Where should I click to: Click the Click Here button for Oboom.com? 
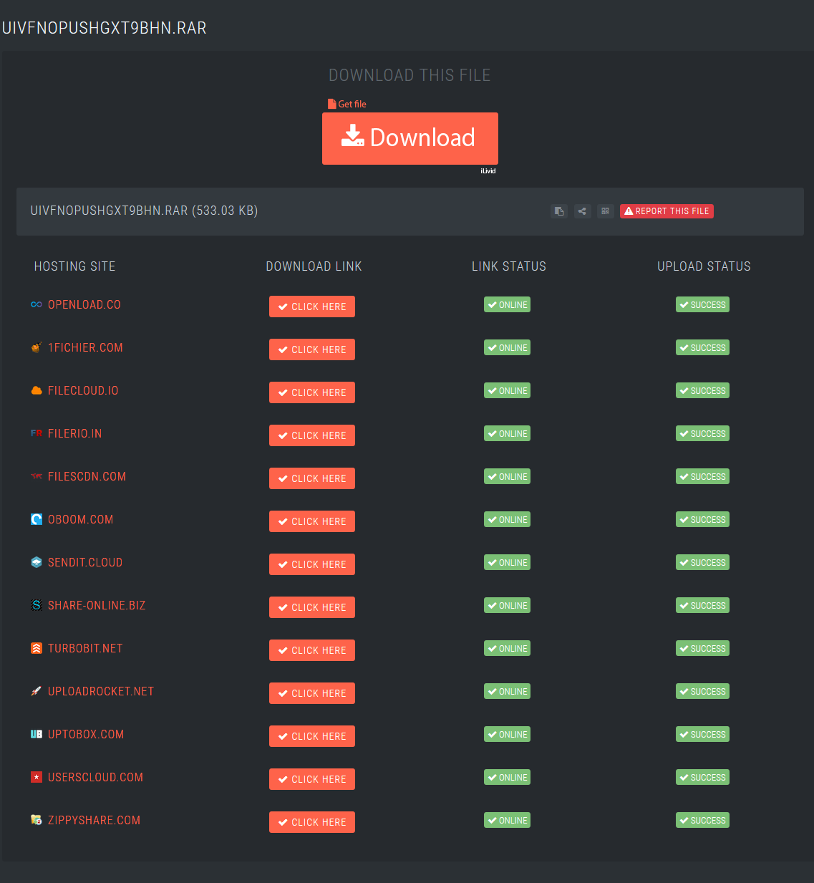pos(312,521)
